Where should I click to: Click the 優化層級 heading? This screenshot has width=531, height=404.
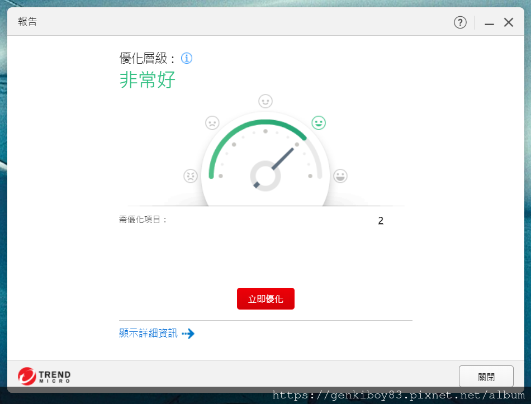147,58
